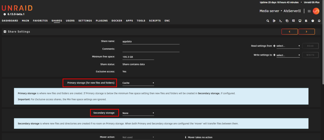Viewport: 324px width, 140px height.
Task: Click the Minimum free space field
Action: pos(138,57)
